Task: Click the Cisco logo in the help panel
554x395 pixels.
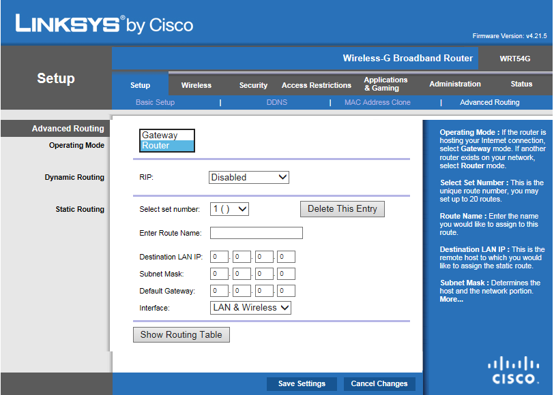Action: pyautogui.click(x=514, y=370)
